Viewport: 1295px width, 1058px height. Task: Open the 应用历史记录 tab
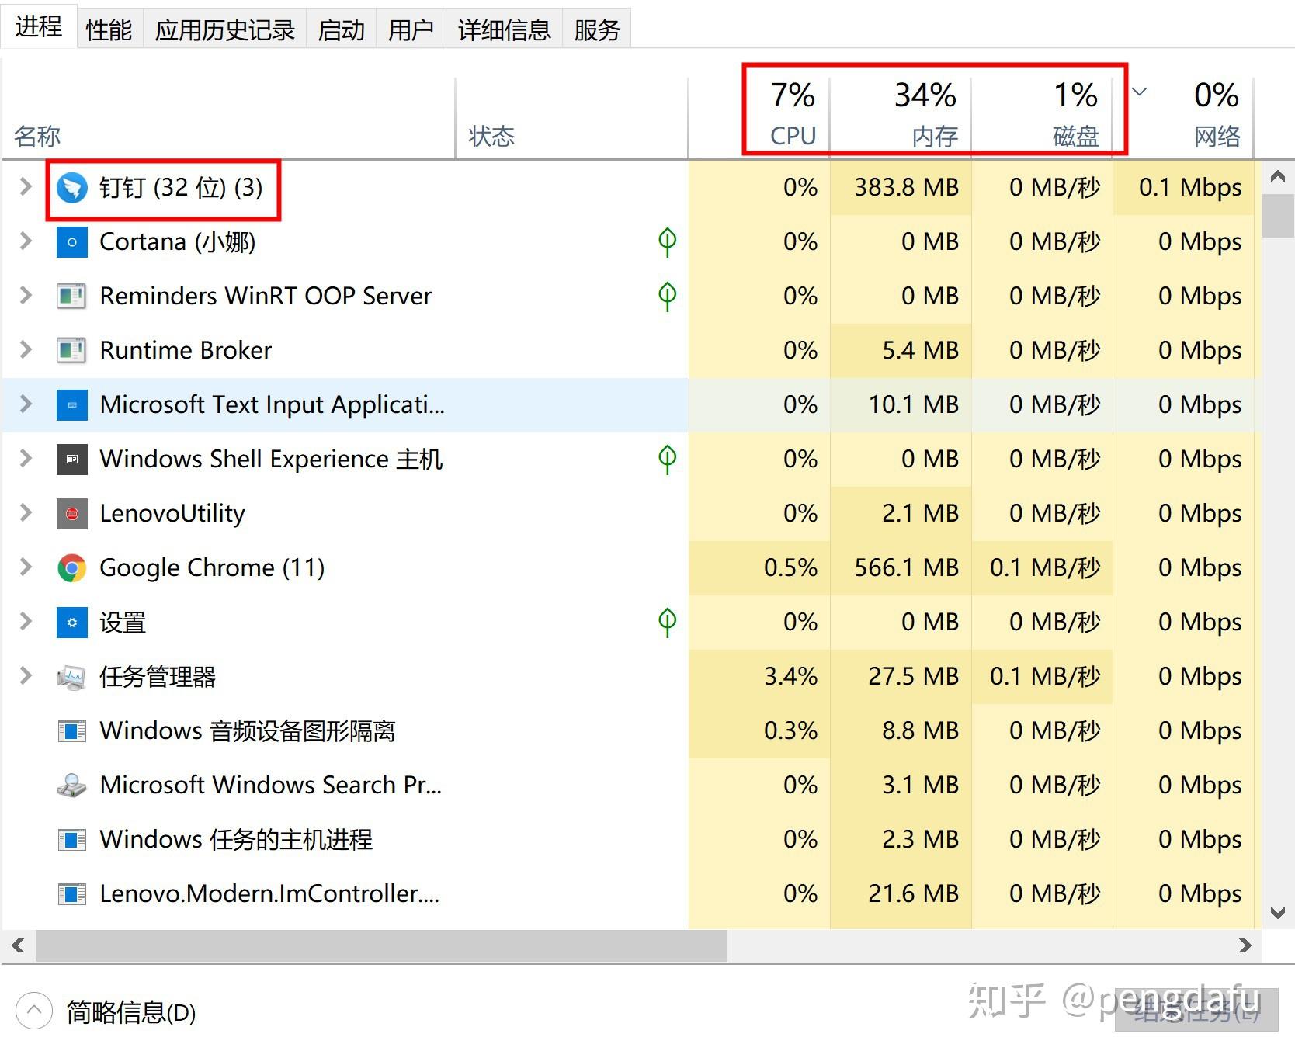(225, 29)
